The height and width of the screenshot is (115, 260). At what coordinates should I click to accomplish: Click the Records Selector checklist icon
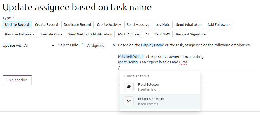(129, 101)
